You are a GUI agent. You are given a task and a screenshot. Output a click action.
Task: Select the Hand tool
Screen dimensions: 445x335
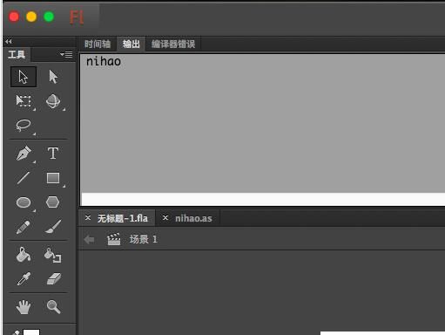24,307
